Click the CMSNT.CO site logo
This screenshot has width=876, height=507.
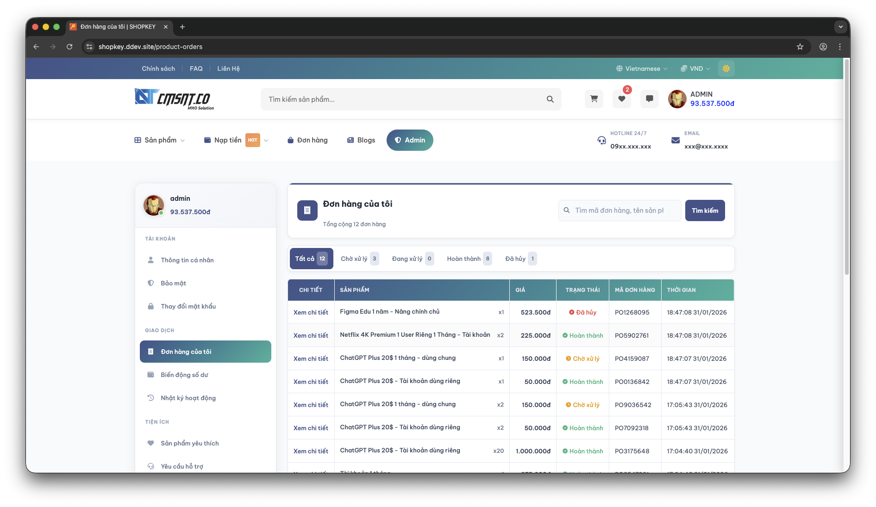click(x=174, y=99)
